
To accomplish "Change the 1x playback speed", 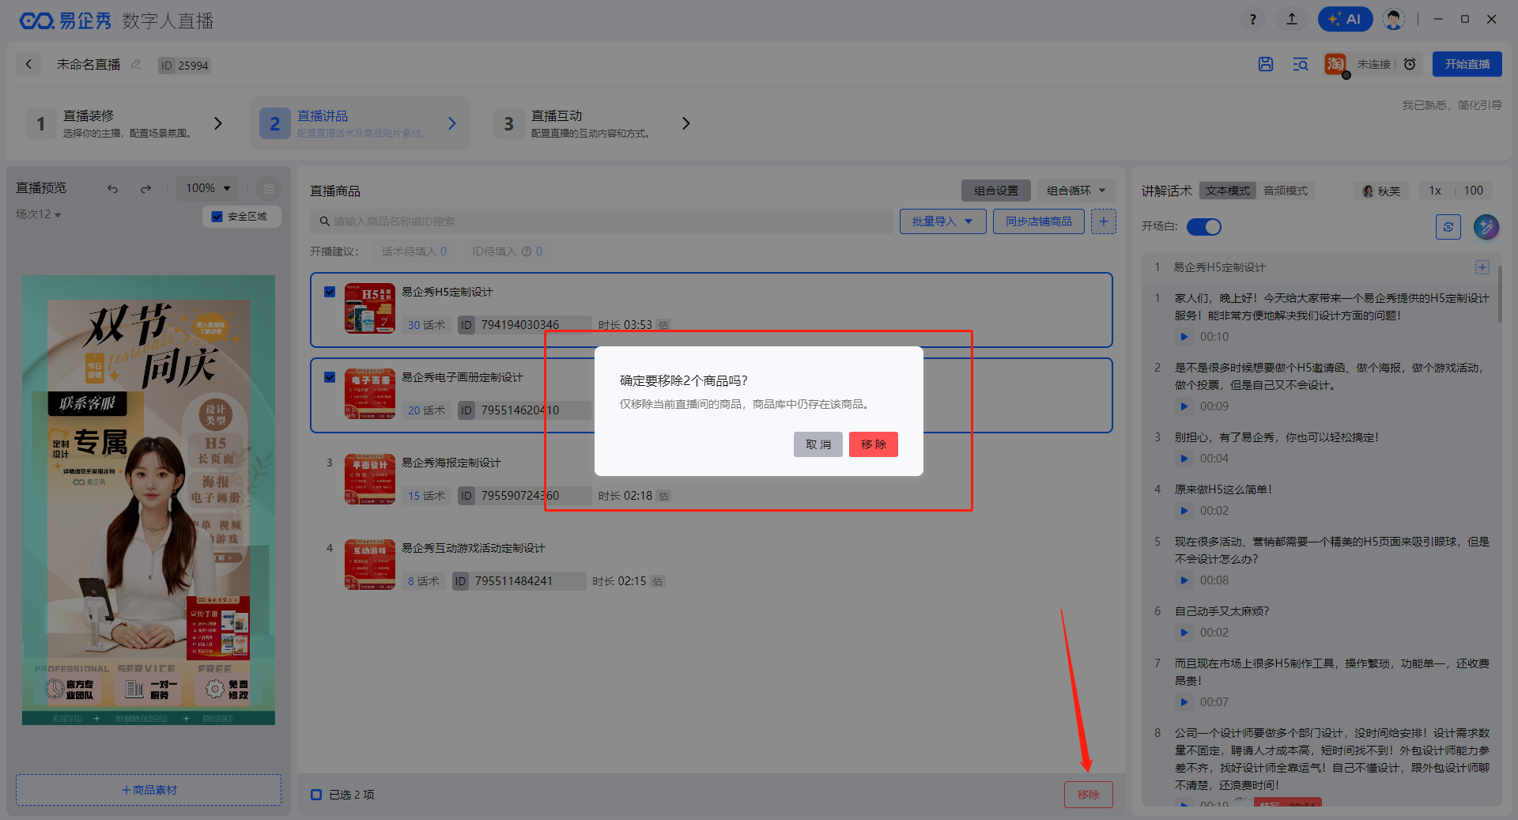I will [1435, 191].
